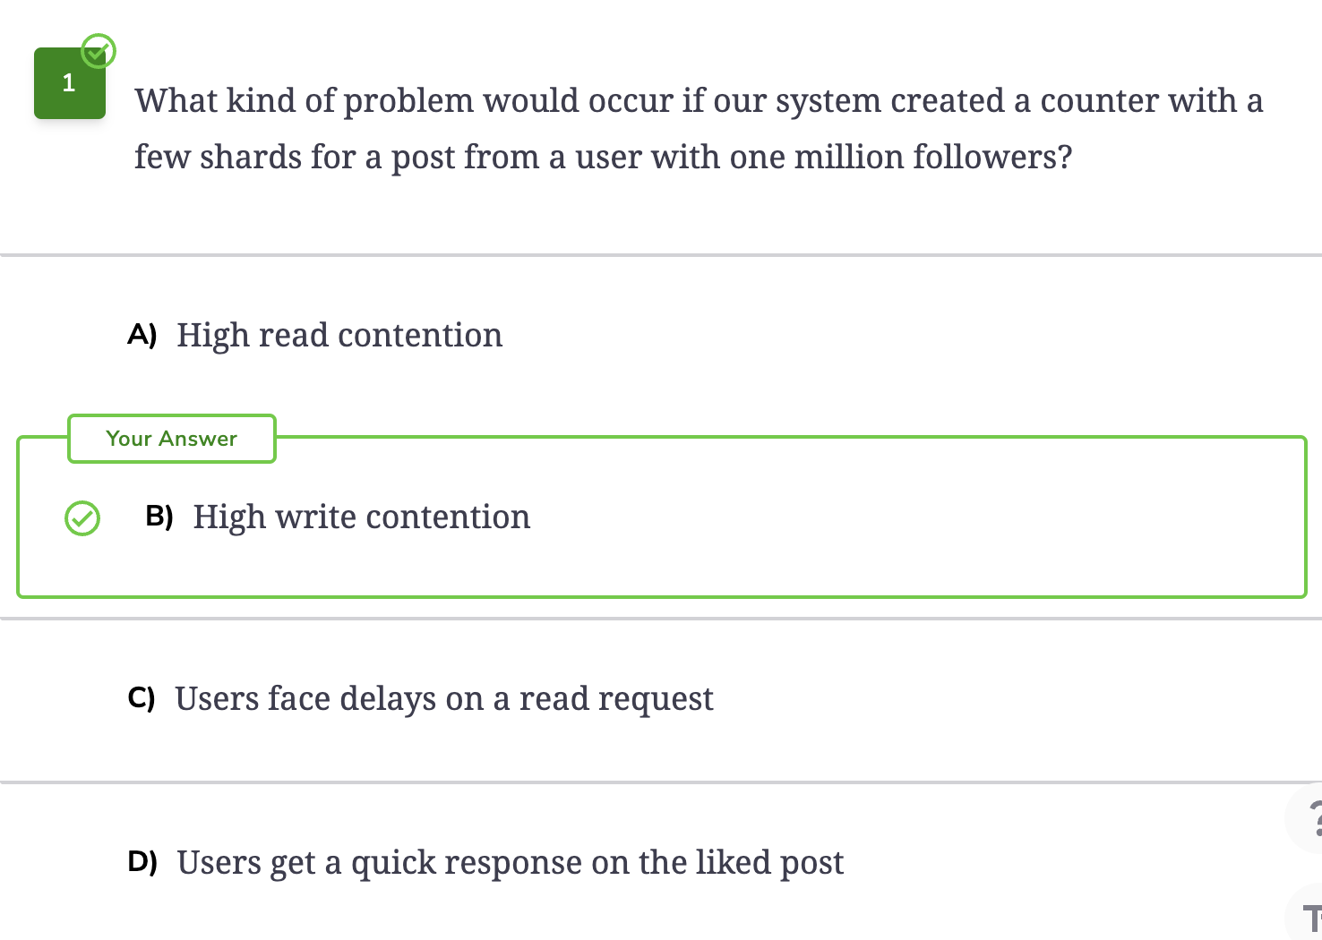Viewport: 1322px width, 940px height.
Task: Click the bold D) letter label
Action: point(142,862)
